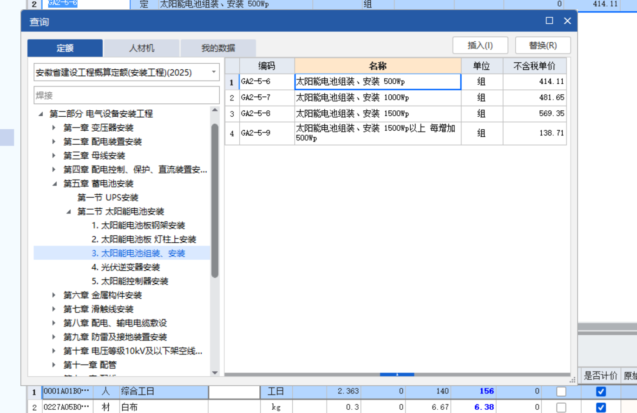Open the 安徽省建设工程概算定额 dropdown
The height and width of the screenshot is (413, 637).
[213, 73]
